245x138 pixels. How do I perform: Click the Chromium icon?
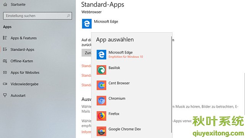[101, 100]
